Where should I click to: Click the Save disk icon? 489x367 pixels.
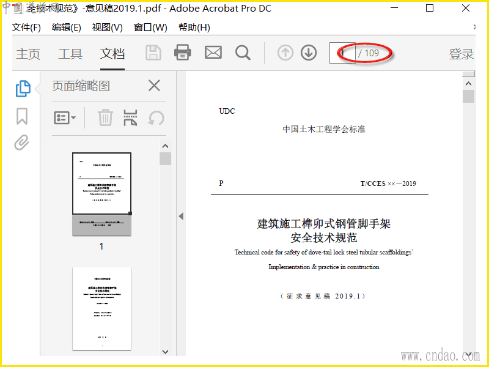pyautogui.click(x=153, y=53)
